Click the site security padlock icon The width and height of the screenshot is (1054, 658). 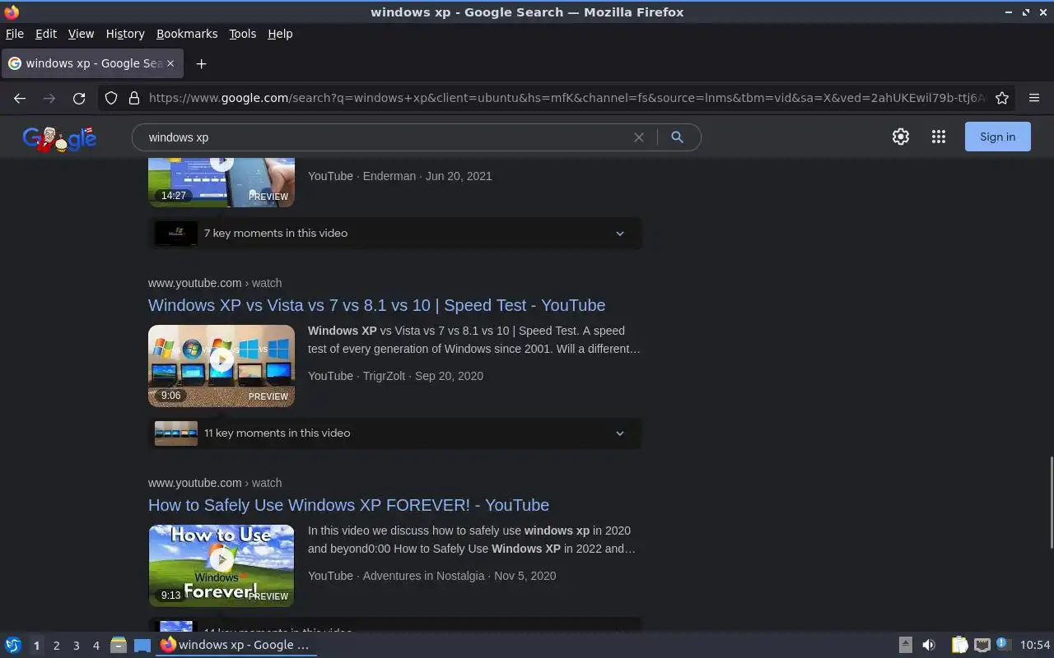[x=134, y=98]
